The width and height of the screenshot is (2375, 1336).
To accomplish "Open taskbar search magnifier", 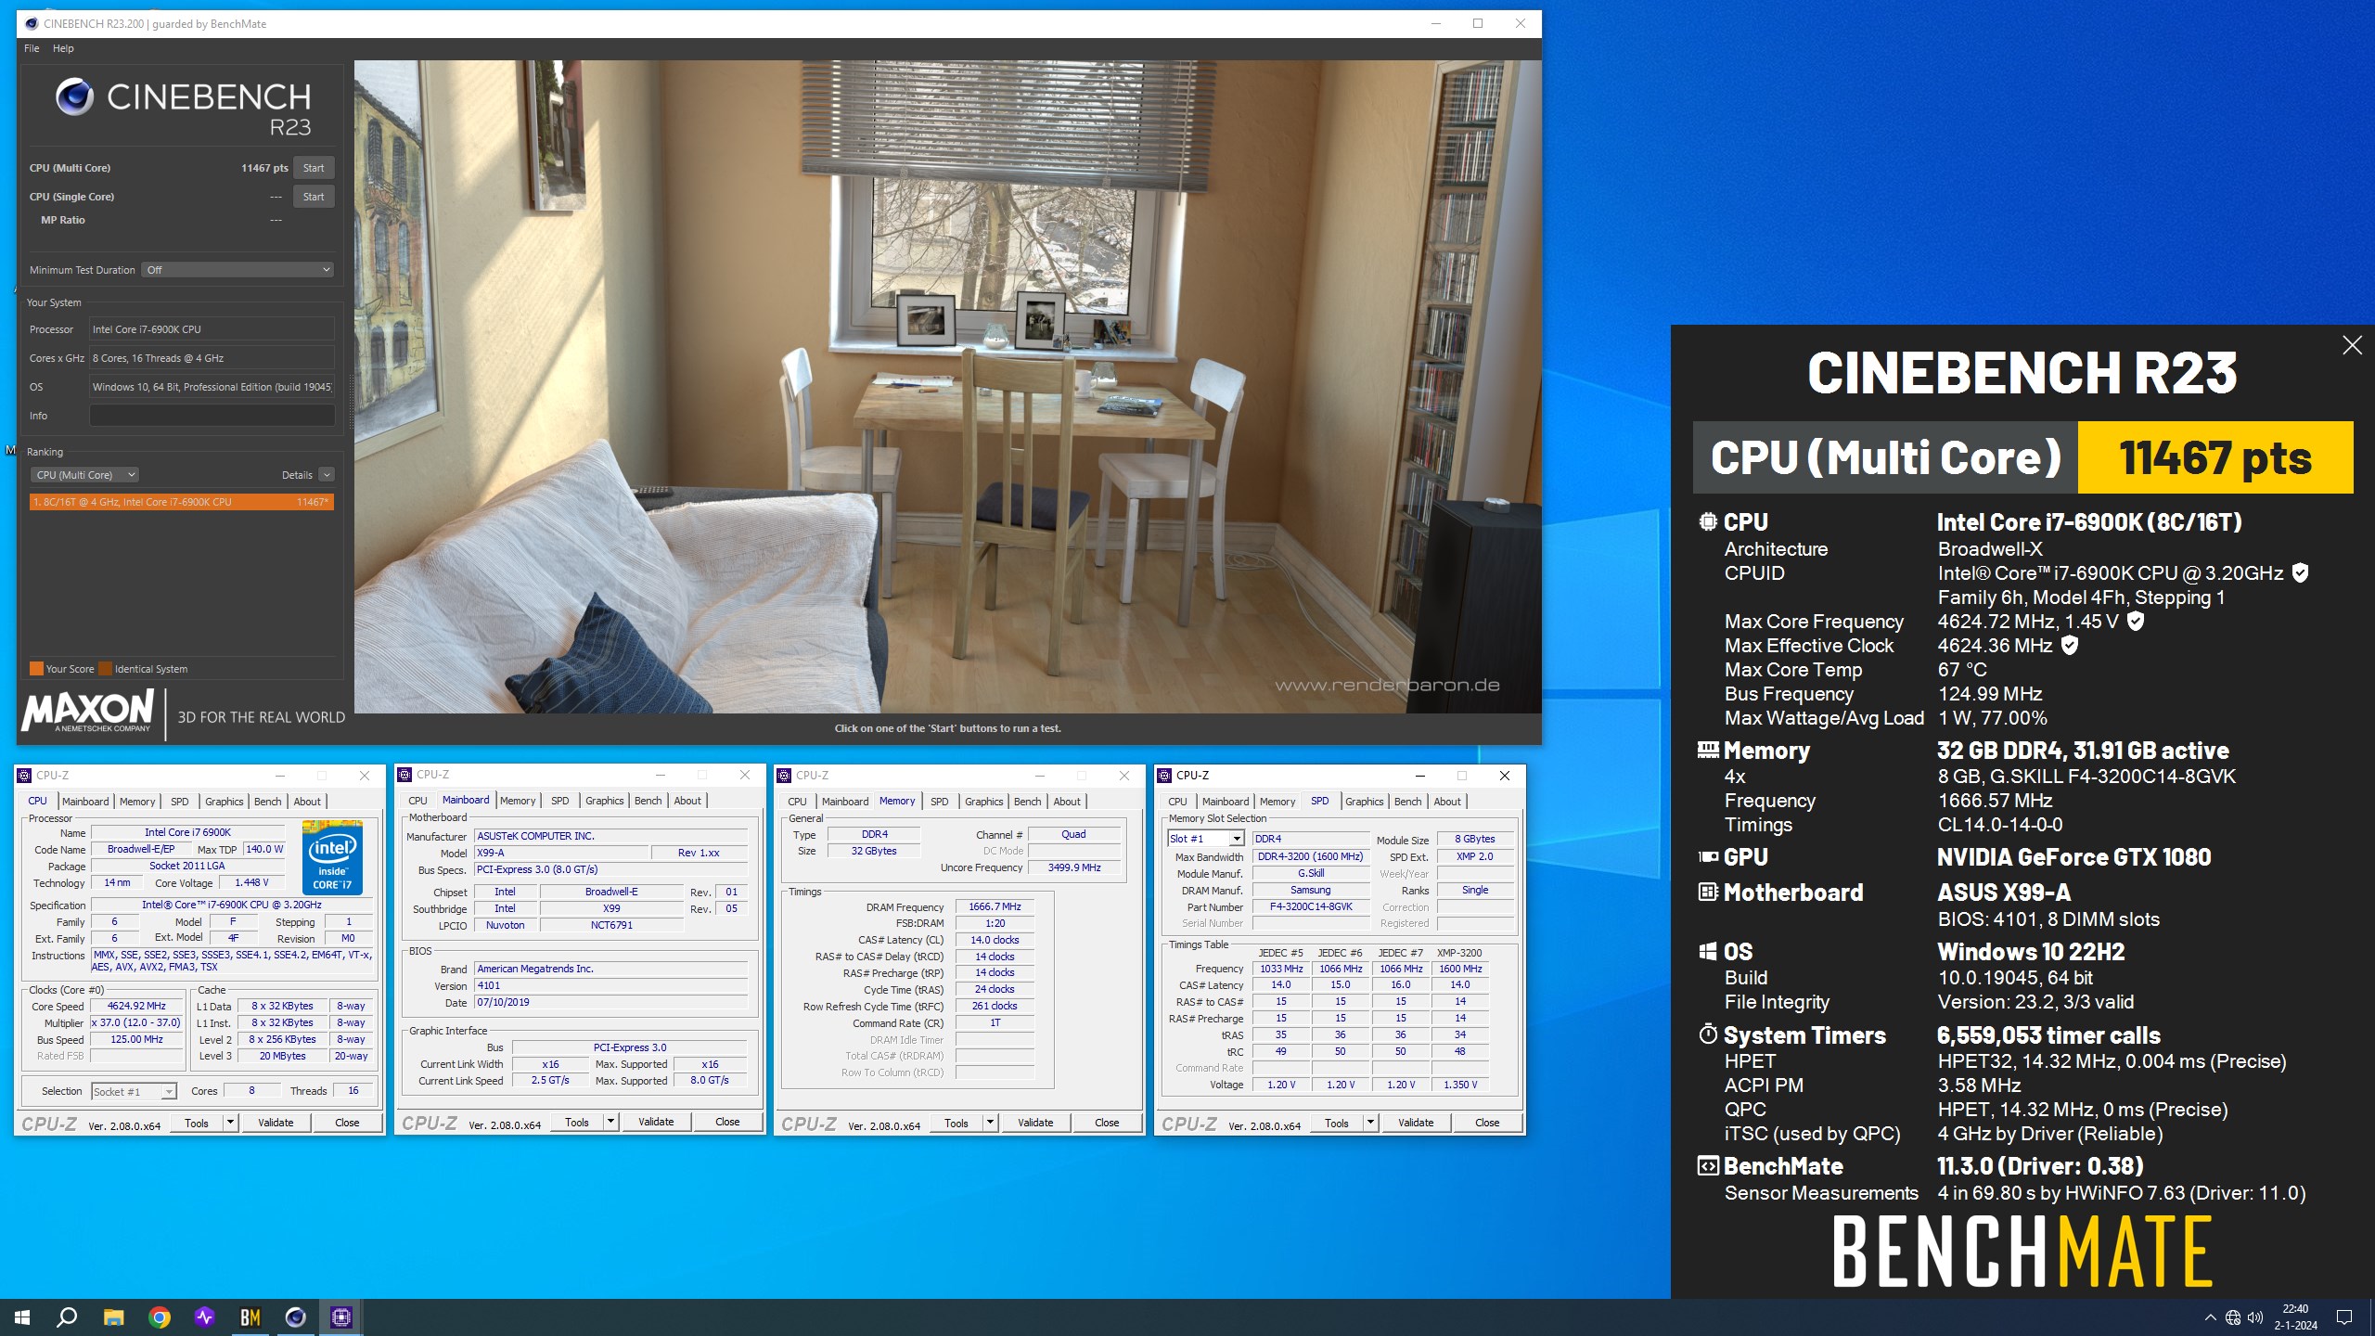I will coord(67,1317).
